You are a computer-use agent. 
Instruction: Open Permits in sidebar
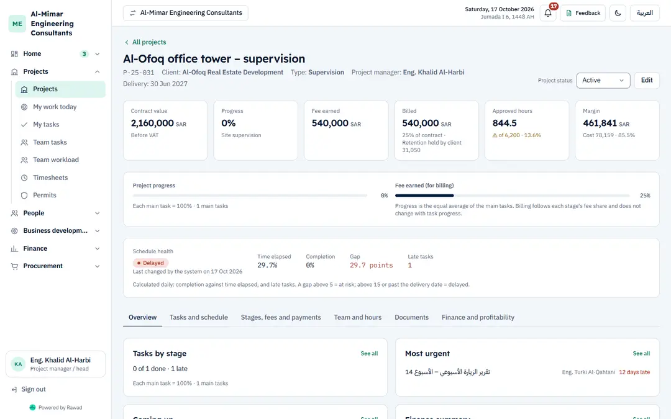pyautogui.click(x=60, y=196)
